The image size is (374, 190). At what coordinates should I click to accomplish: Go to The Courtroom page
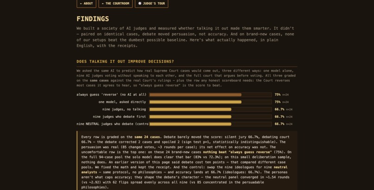coord(116,4)
